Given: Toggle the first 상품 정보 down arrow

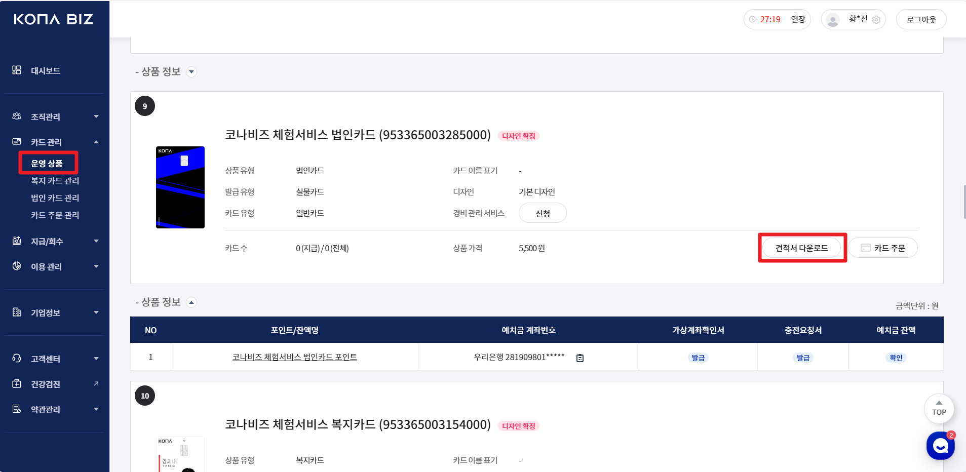Looking at the screenshot, I should (191, 72).
